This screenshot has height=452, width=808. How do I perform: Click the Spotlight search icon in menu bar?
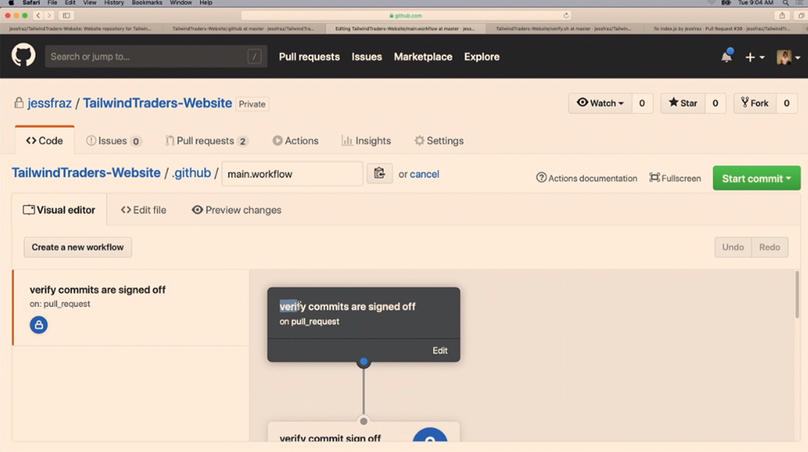[x=786, y=2]
